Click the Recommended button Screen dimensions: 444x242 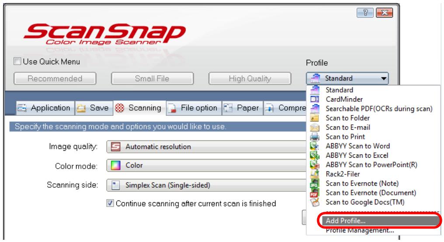point(55,78)
